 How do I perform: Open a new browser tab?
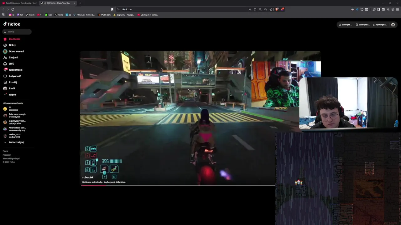pyautogui.click(x=80, y=3)
